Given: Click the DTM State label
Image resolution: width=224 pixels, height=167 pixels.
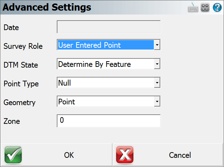Looking at the screenshot, I should coord(21,65).
